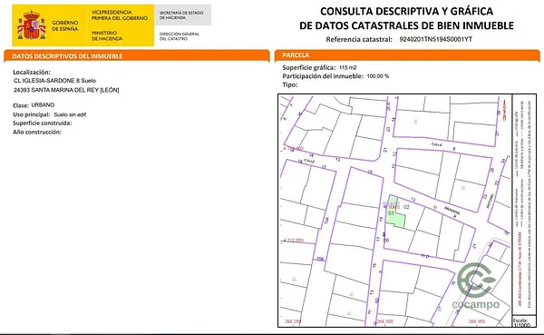Click the Gobierno de España logo text

point(65,25)
